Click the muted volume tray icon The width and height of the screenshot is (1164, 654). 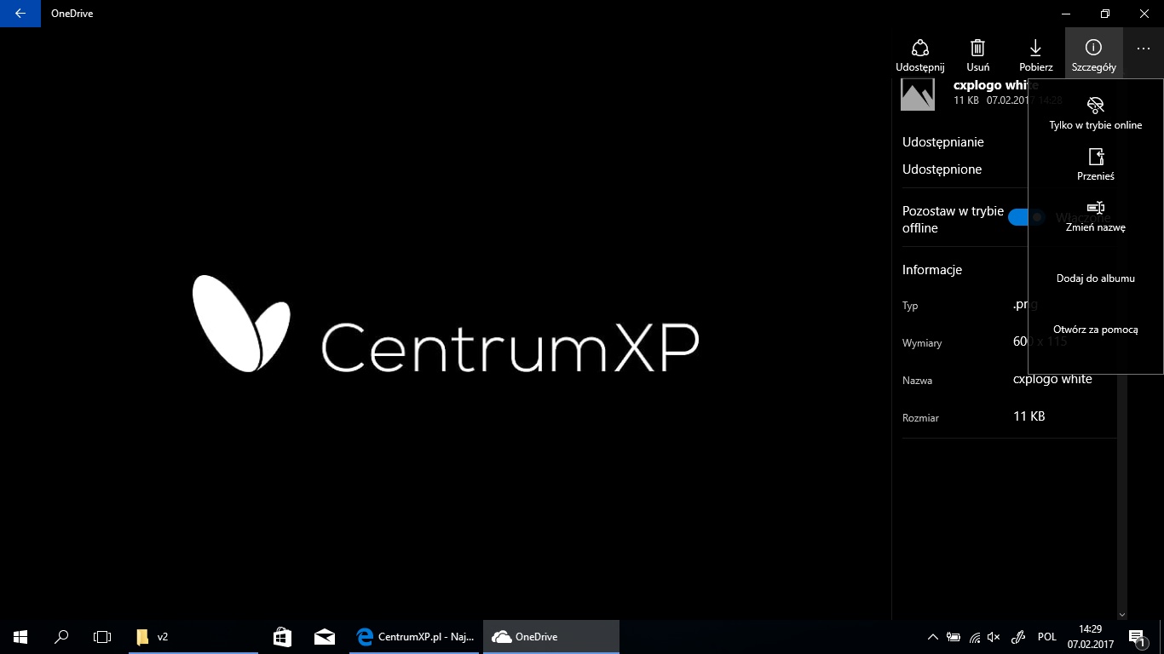click(994, 636)
